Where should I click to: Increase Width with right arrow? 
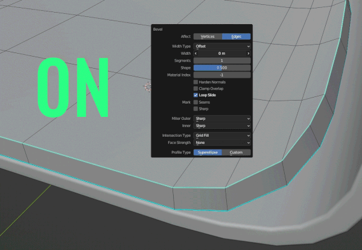tap(249, 54)
